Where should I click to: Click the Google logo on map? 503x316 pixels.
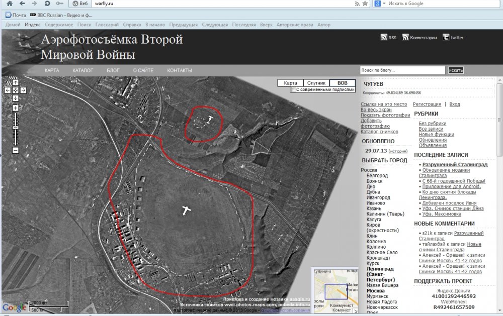[14, 307]
